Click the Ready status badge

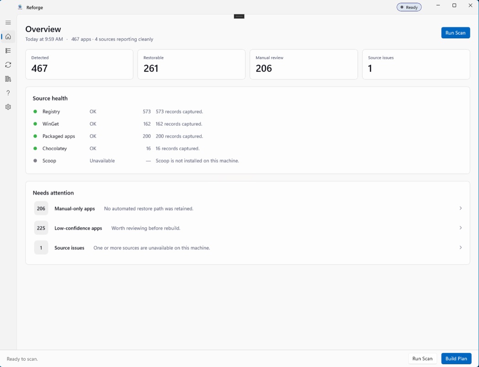409,7
